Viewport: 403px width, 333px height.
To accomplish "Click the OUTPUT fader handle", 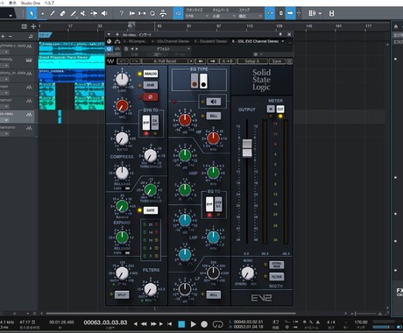I will 247,148.
